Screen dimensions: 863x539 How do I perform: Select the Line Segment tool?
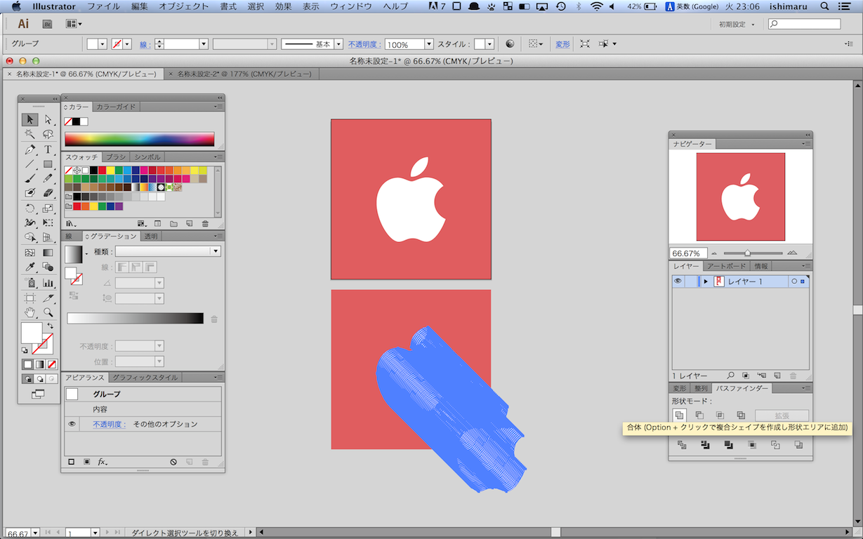[x=30, y=164]
